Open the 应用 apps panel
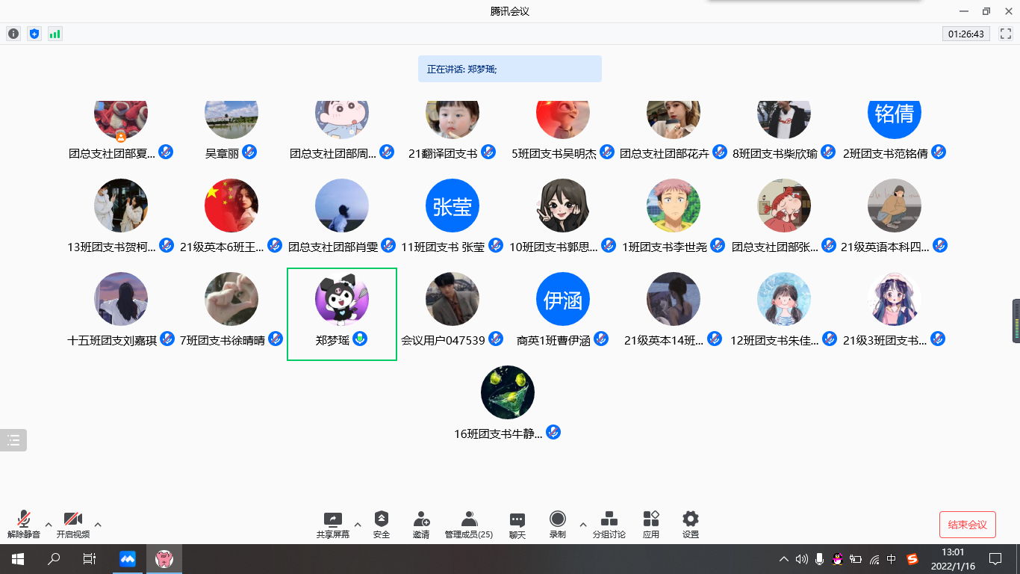This screenshot has height=574, width=1020. pos(651,525)
